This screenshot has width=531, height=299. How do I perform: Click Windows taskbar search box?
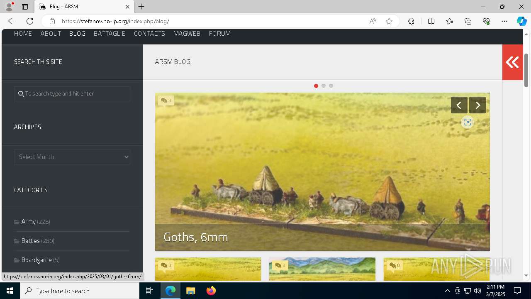pos(80,291)
